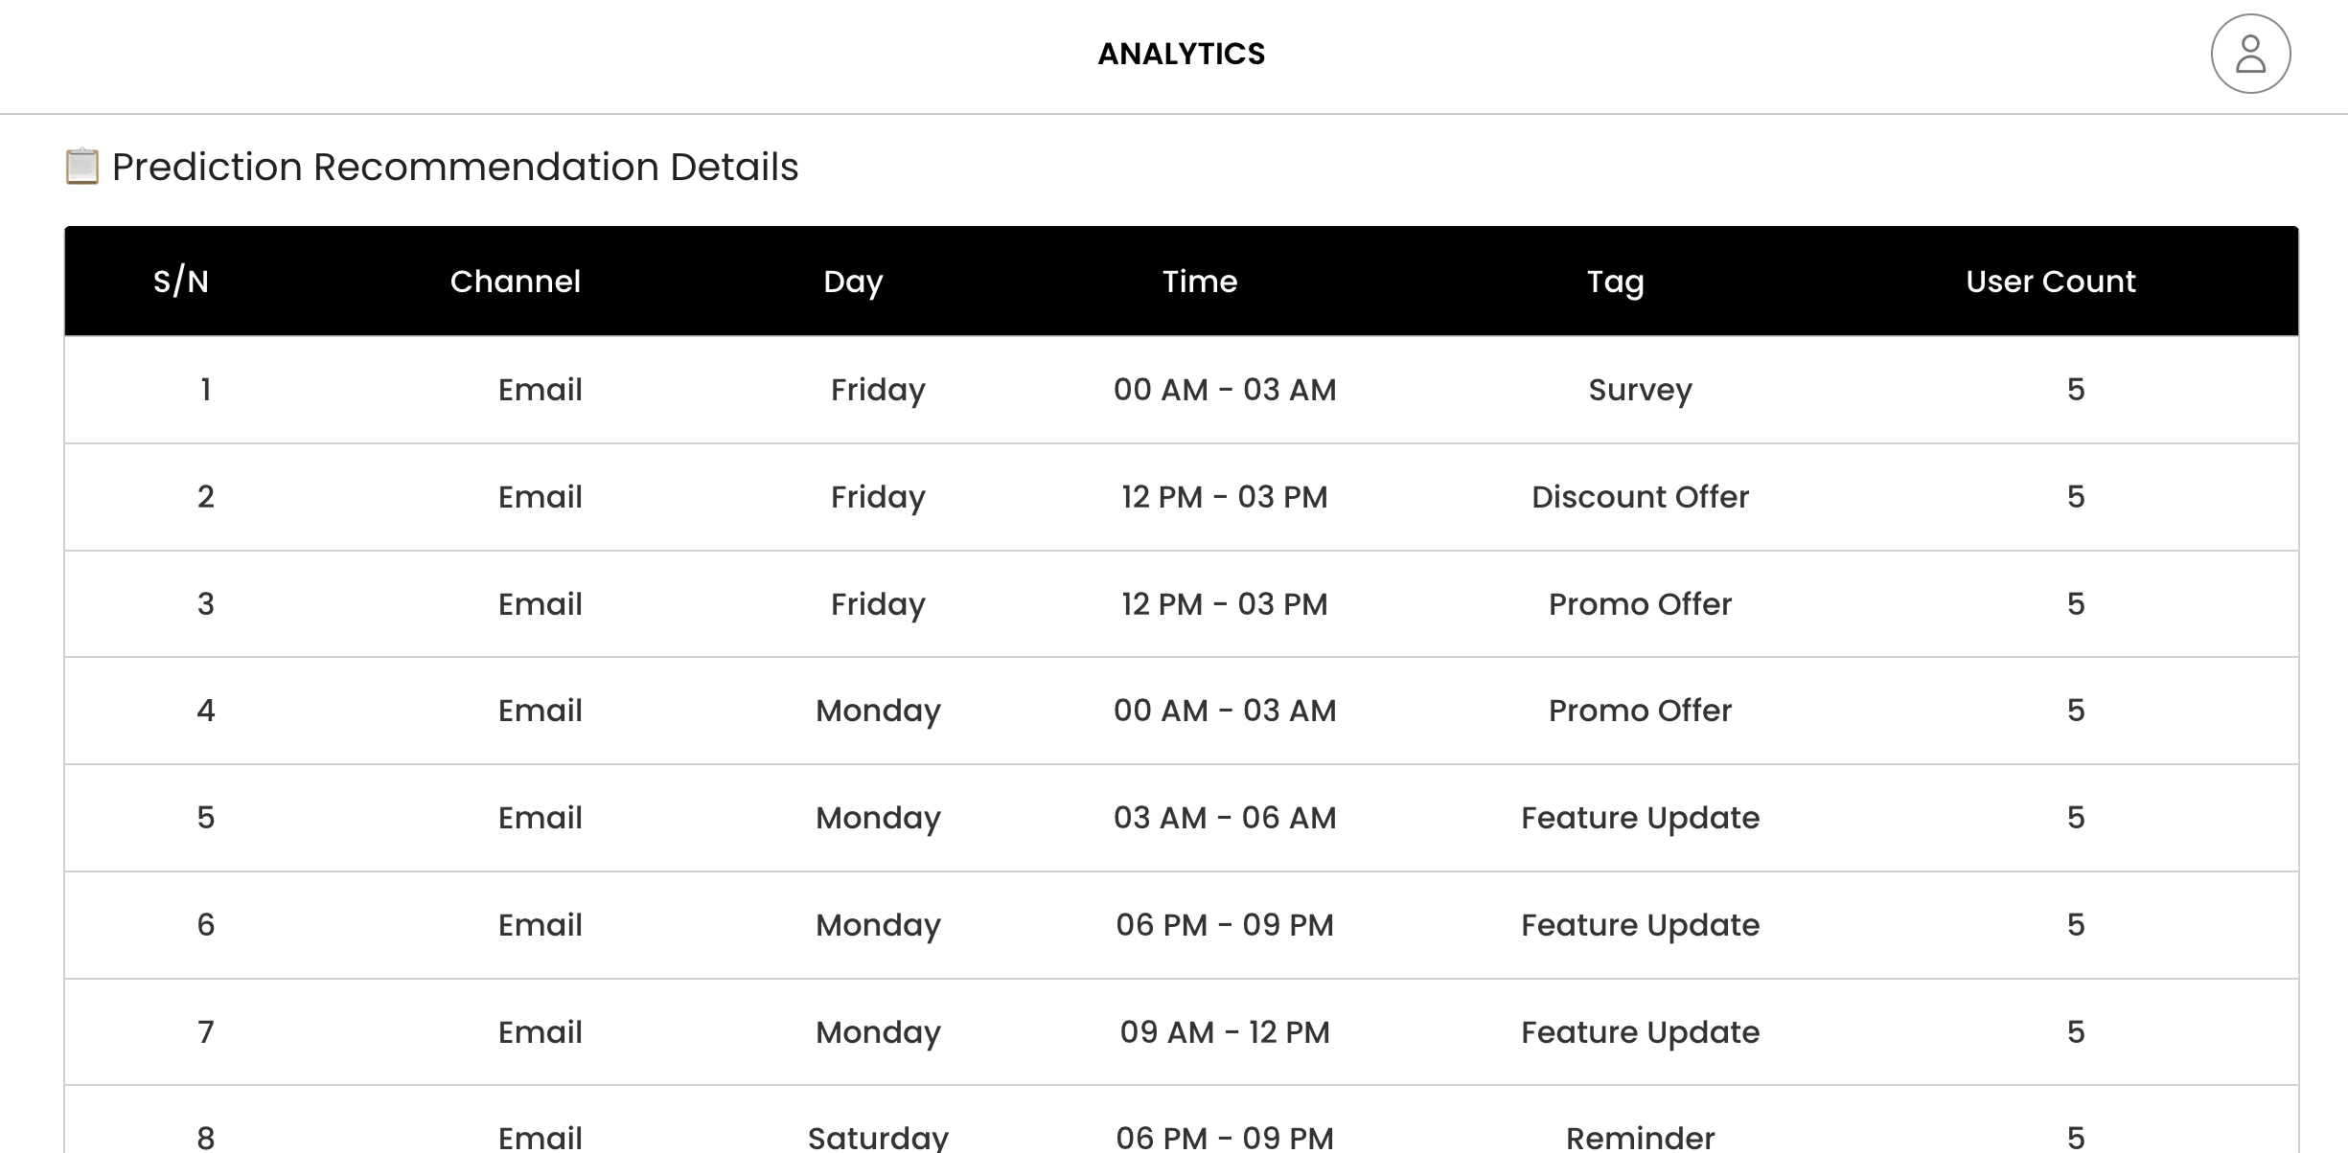
Task: Click the ANALYTICS page title
Action: tap(1181, 54)
